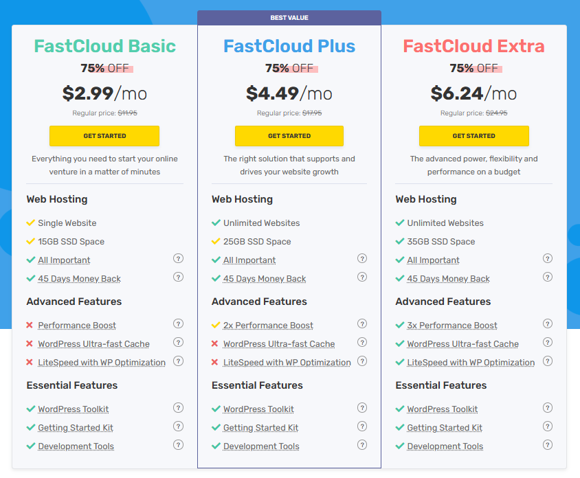Click the question mark next to 2x Performance Boost

pos(362,323)
